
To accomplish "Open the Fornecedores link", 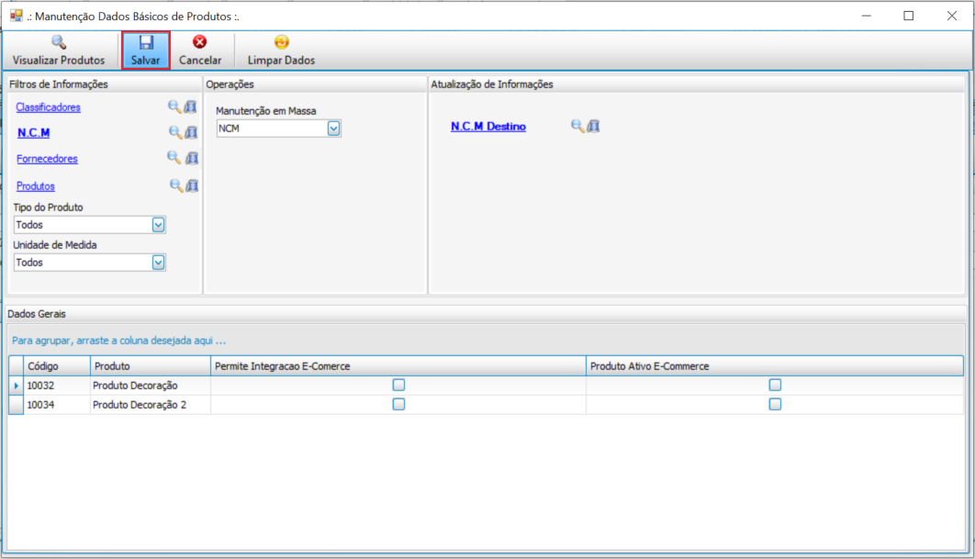I will click(47, 159).
